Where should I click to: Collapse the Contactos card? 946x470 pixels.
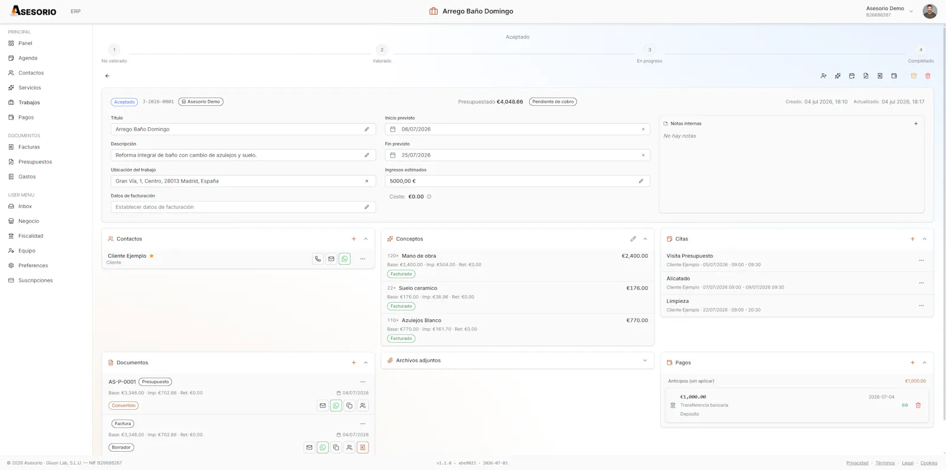[x=366, y=239]
